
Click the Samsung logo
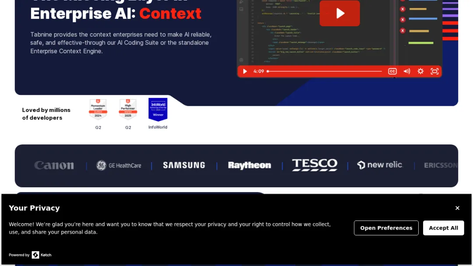[x=184, y=165]
